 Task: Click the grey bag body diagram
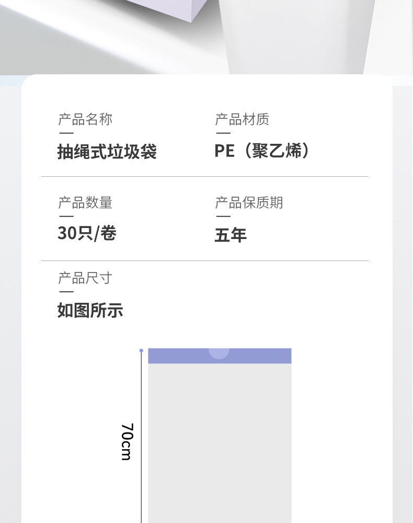coord(220,443)
